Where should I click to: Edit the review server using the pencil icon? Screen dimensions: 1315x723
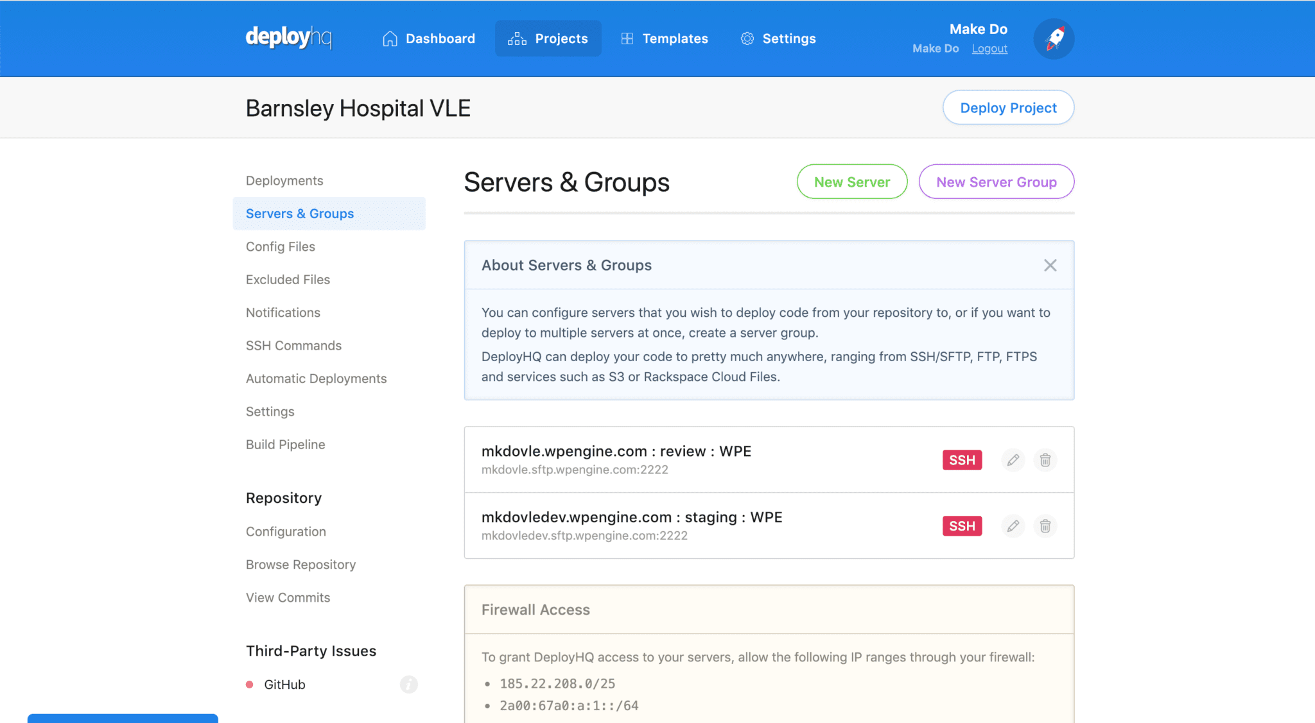(x=1013, y=460)
